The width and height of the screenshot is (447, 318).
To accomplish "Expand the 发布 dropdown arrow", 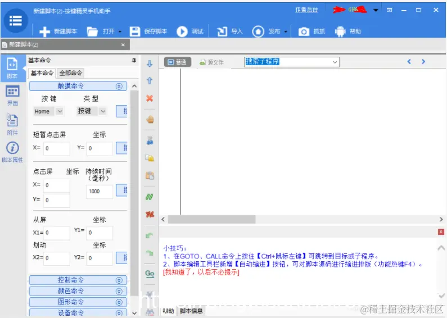I will 286,31.
